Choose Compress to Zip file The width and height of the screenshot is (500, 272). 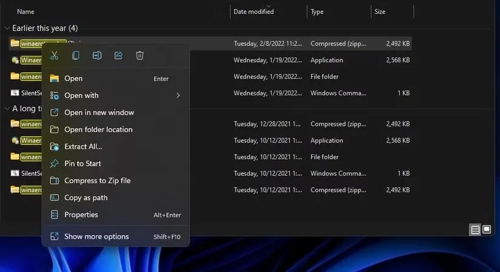click(x=97, y=181)
